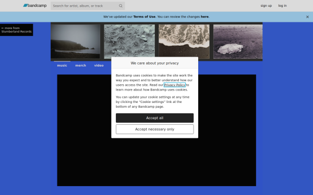313x195 pixels.
Task: Open the Privacy Policy link
Action: [x=174, y=85]
